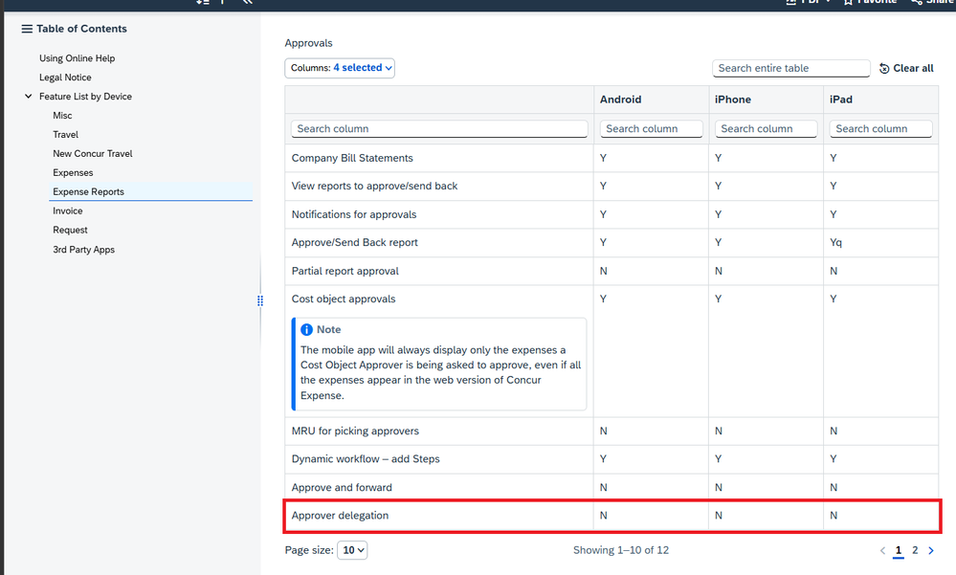Click the iPad Search column field
The height and width of the screenshot is (575, 956).
click(x=880, y=128)
